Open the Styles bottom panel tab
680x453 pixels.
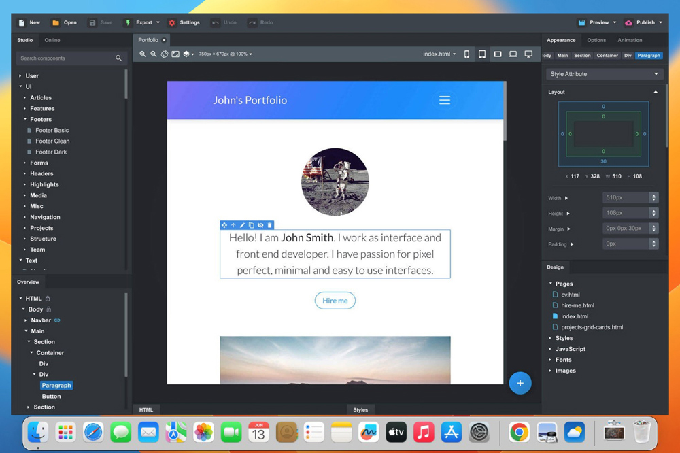360,409
